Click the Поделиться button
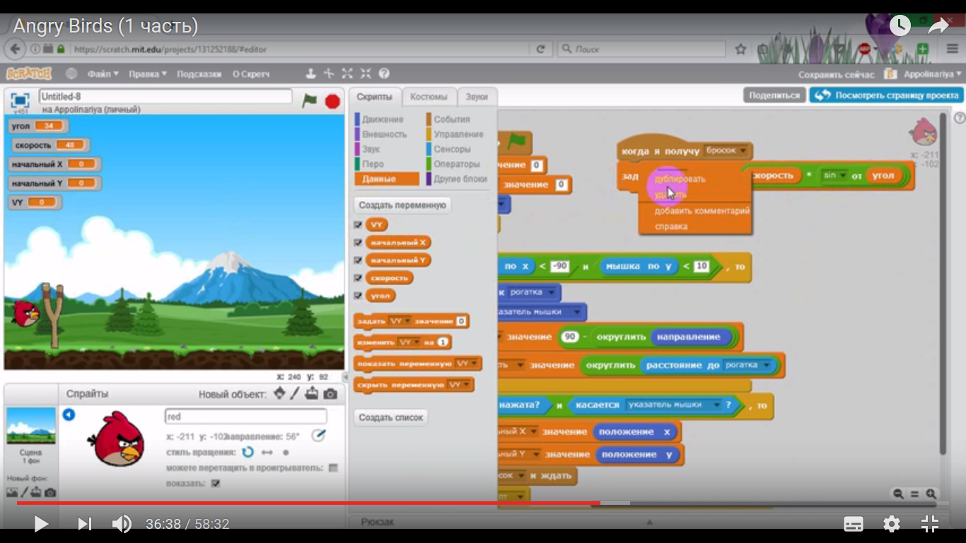This screenshot has width=966, height=543. (x=774, y=95)
